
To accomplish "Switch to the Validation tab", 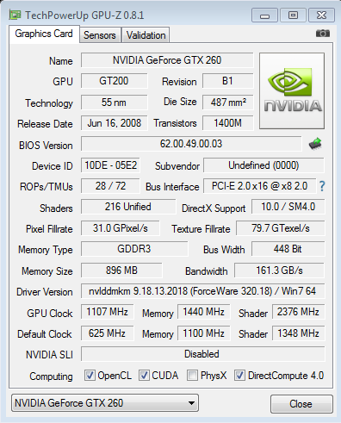I will point(146,35).
